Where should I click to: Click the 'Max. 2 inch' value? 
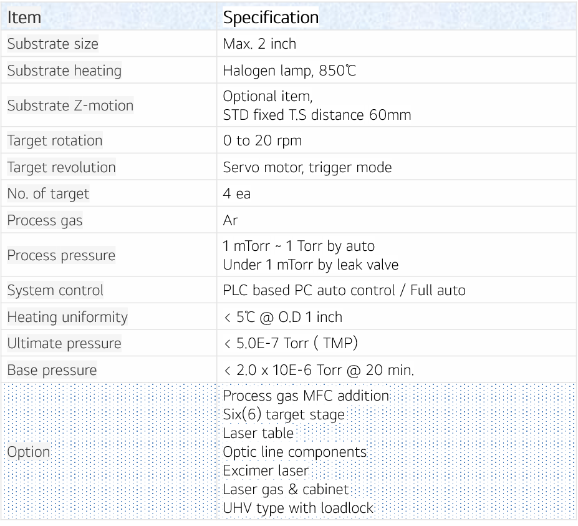(259, 44)
